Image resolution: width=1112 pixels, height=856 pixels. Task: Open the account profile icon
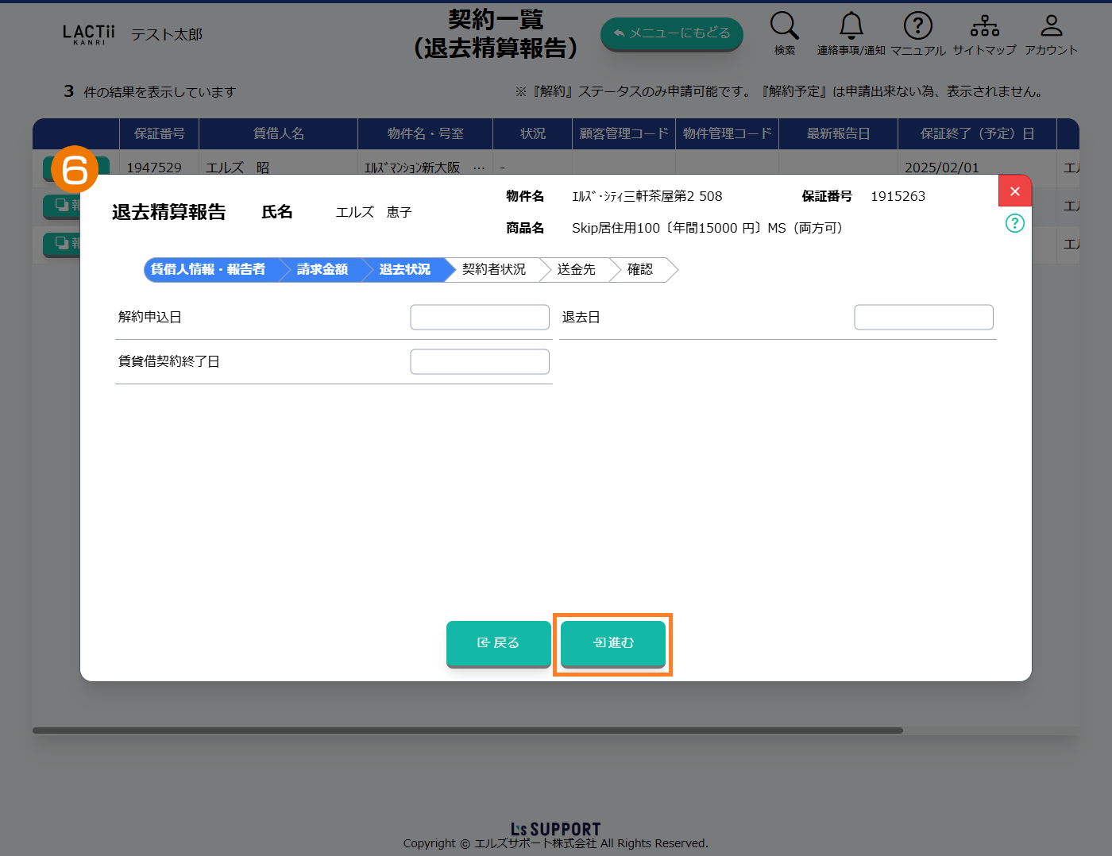click(1051, 26)
